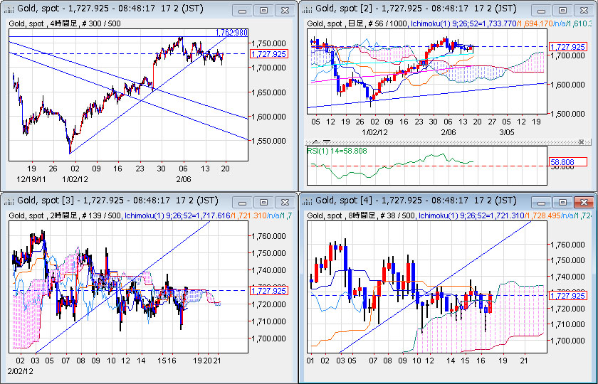The image size is (598, 384).
Task: Click the chart icon of Gold spot [2] window
Action: click(308, 10)
